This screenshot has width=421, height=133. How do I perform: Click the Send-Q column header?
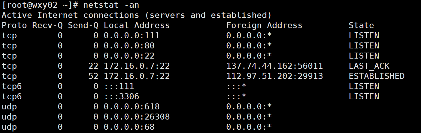pyautogui.click(x=83, y=25)
